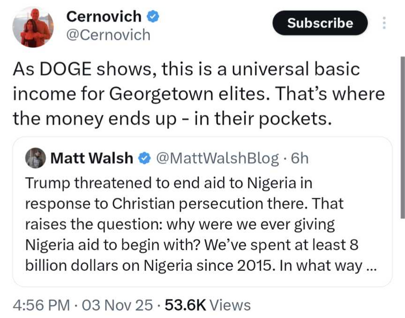Screen dimensions: 405x318
Task: Click the 53.6K view count
Action: point(185,305)
